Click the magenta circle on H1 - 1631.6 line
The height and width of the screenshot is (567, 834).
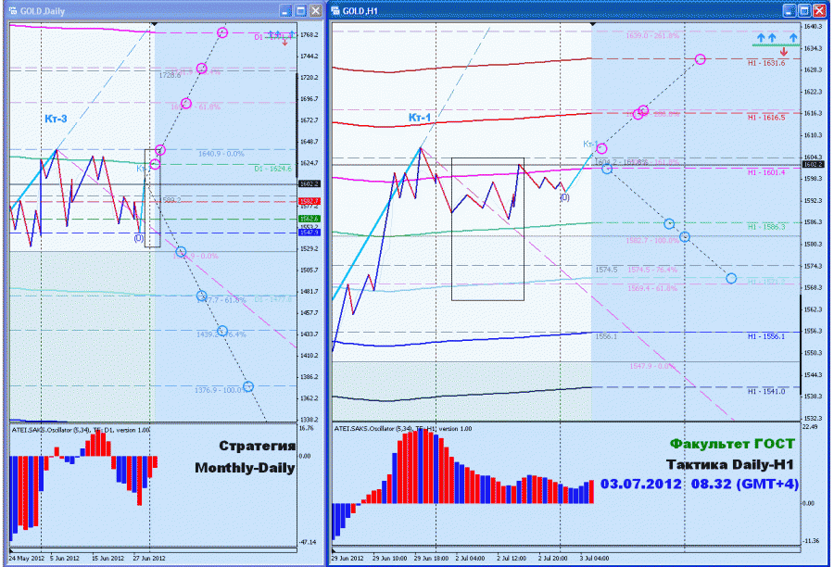[700, 59]
